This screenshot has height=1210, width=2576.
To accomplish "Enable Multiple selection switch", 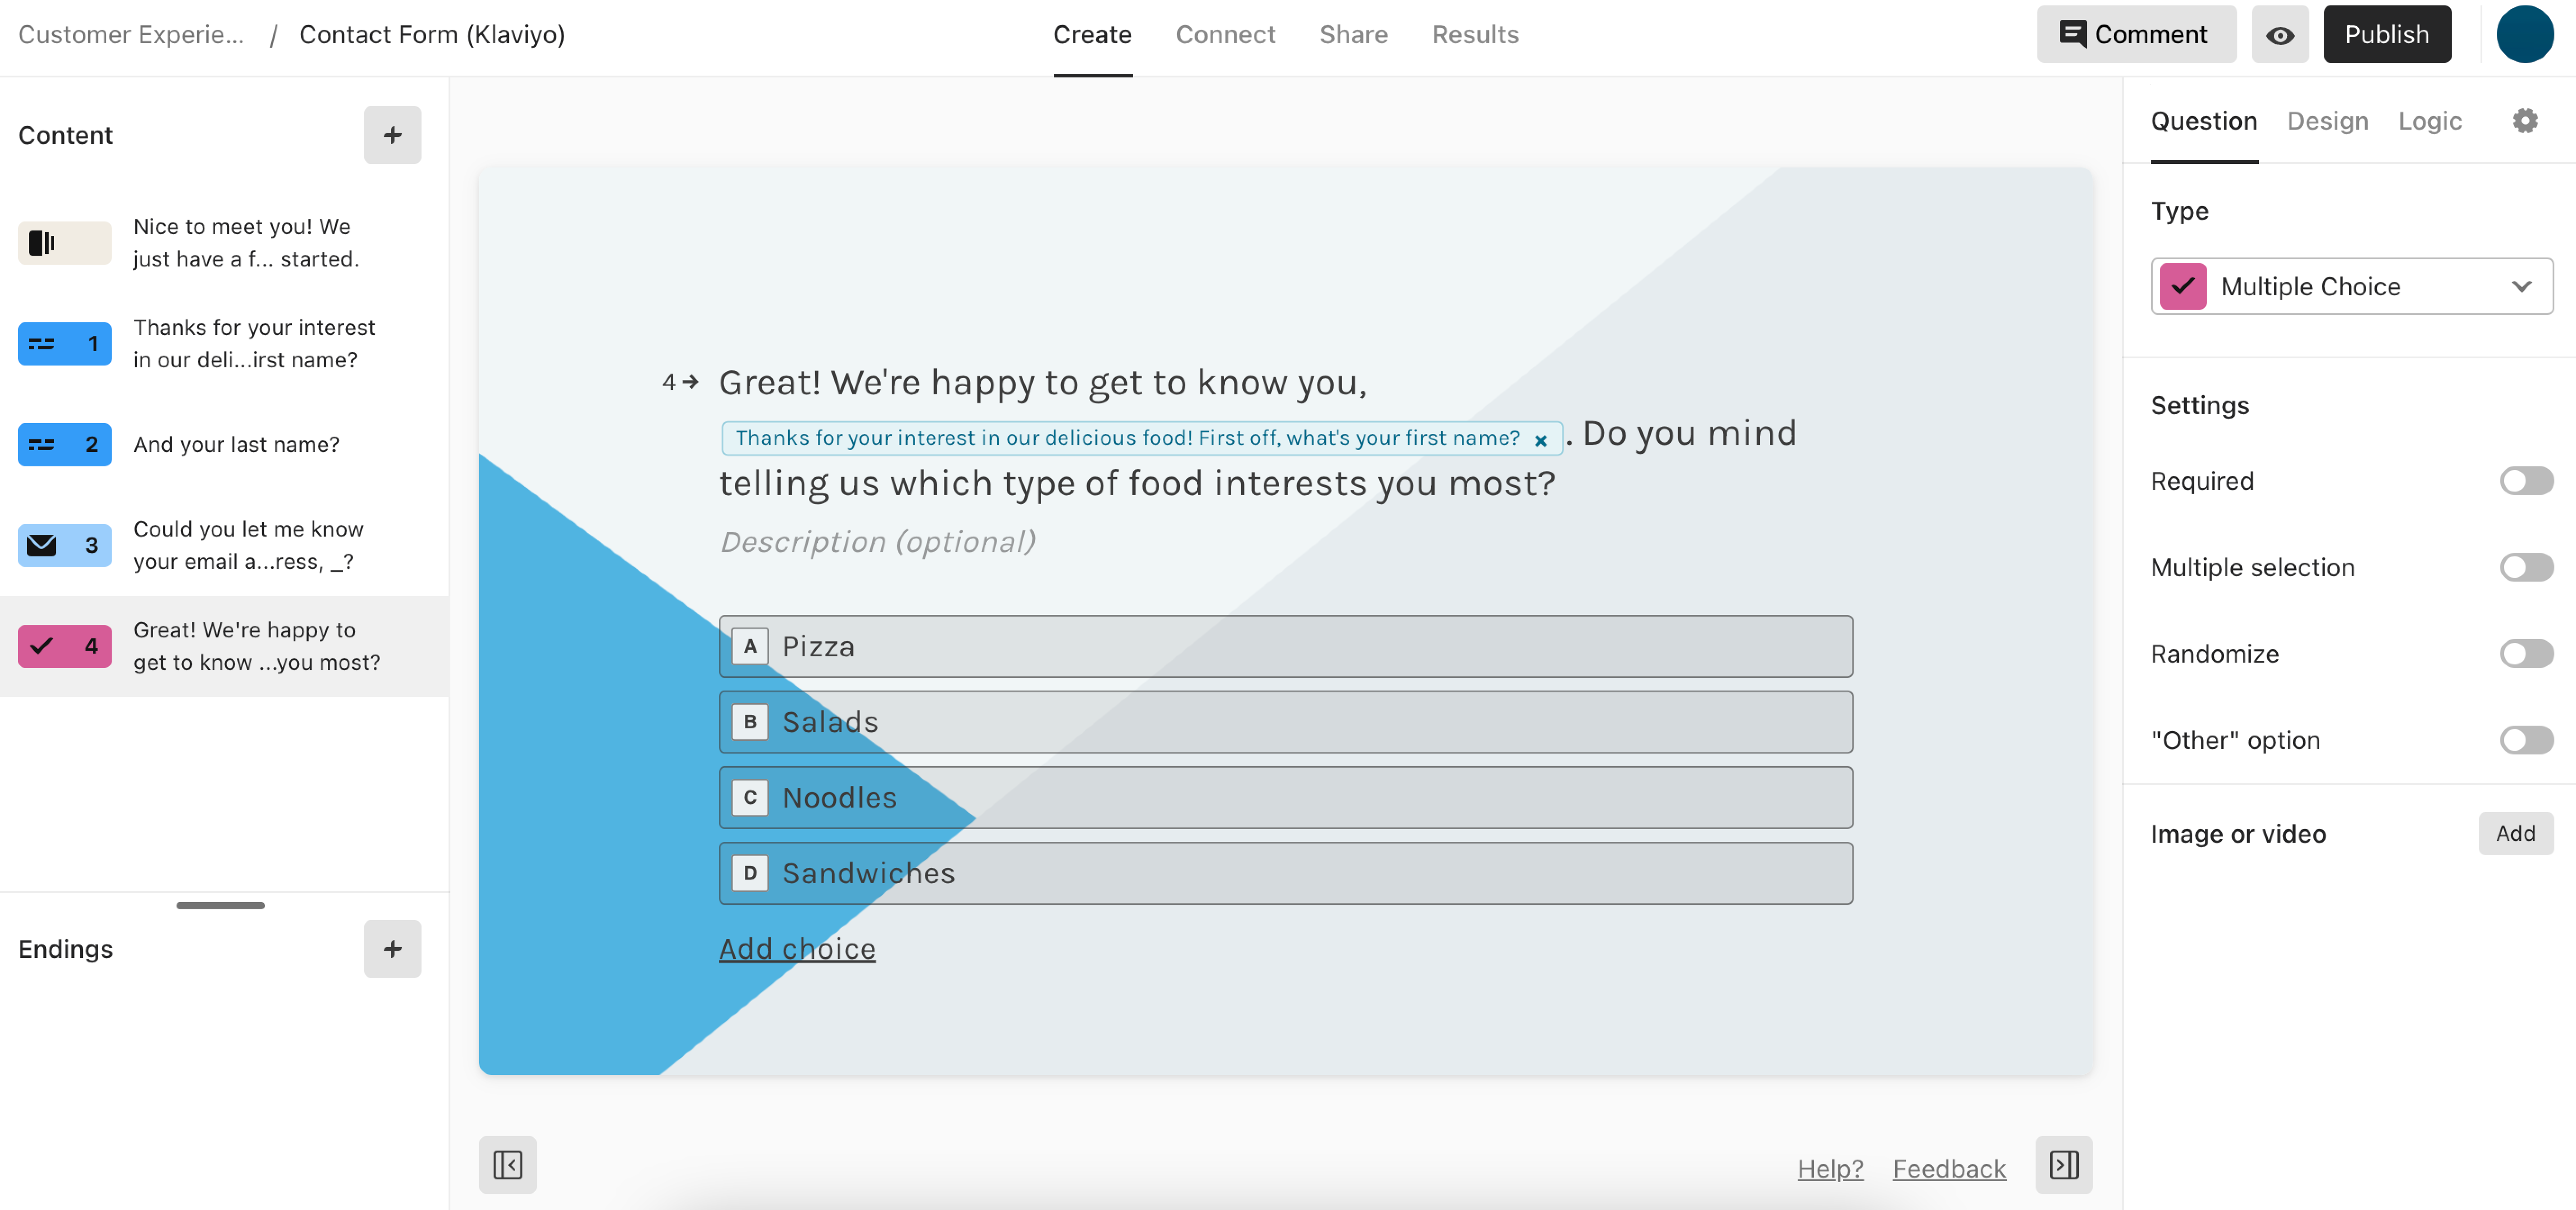I will click(x=2526, y=568).
